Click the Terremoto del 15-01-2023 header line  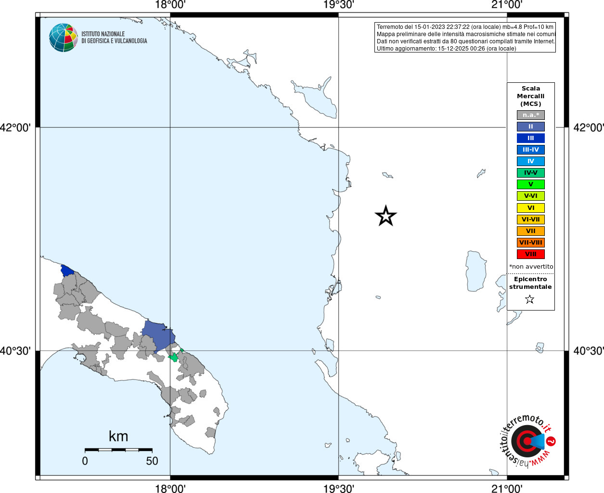465,27
